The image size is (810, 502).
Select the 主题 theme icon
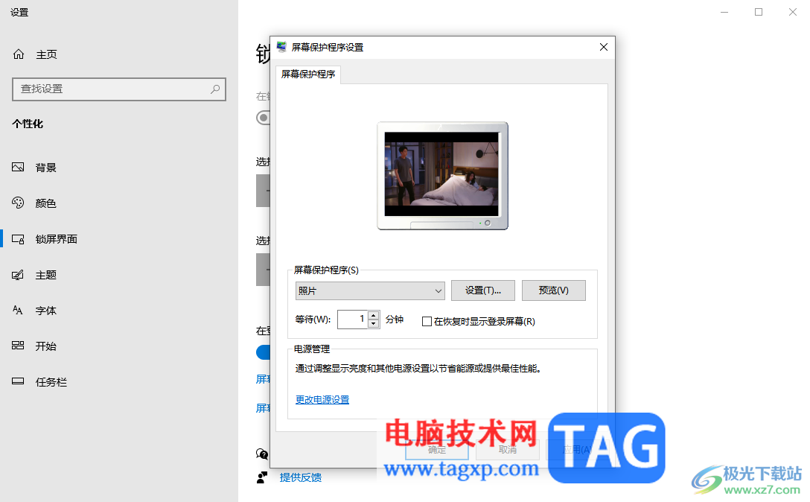tap(18, 275)
